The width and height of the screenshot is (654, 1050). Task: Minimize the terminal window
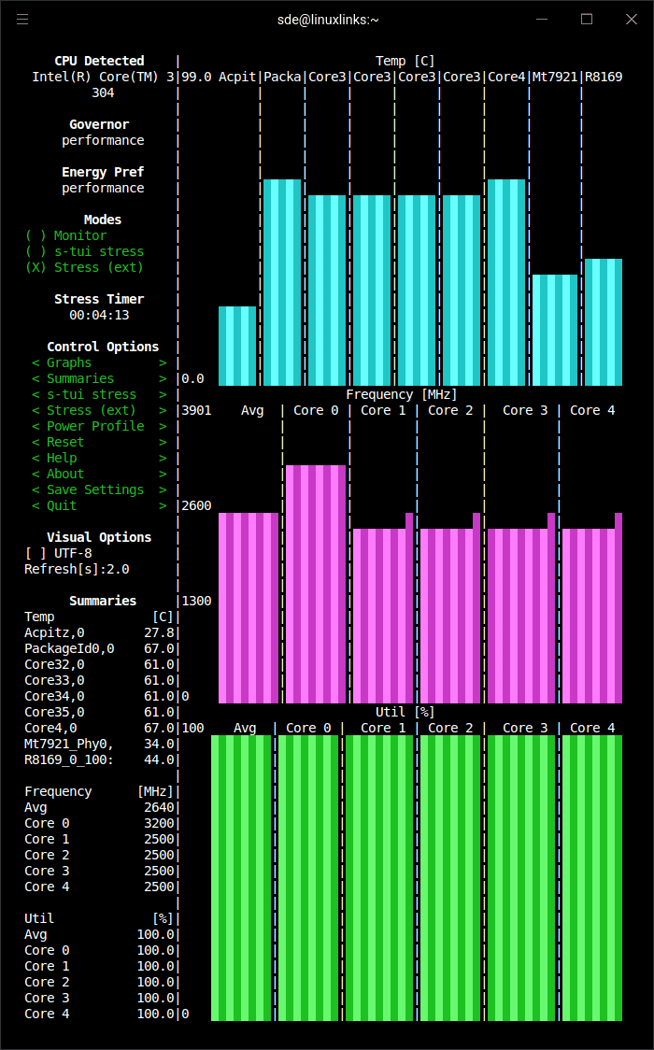coord(542,20)
